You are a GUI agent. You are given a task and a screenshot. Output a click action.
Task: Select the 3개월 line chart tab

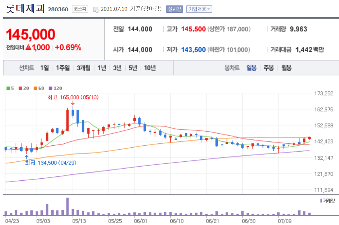pyautogui.click(x=84, y=68)
